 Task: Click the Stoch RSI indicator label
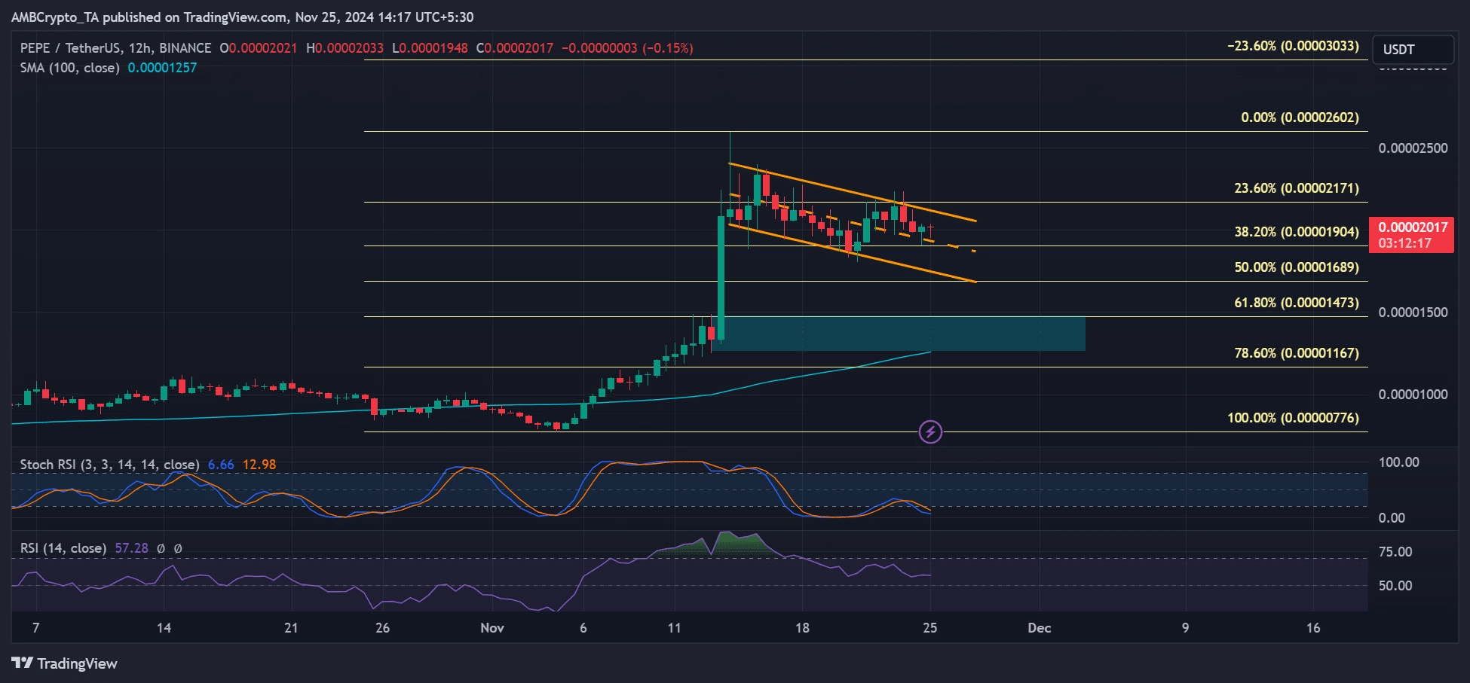109,465
